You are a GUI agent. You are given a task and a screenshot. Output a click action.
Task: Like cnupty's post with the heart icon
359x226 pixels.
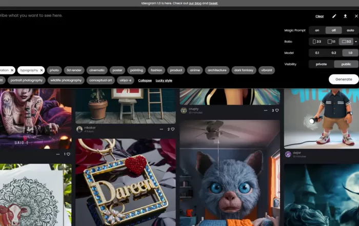(x=277, y=110)
